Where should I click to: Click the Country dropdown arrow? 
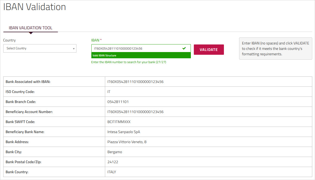tap(73, 49)
